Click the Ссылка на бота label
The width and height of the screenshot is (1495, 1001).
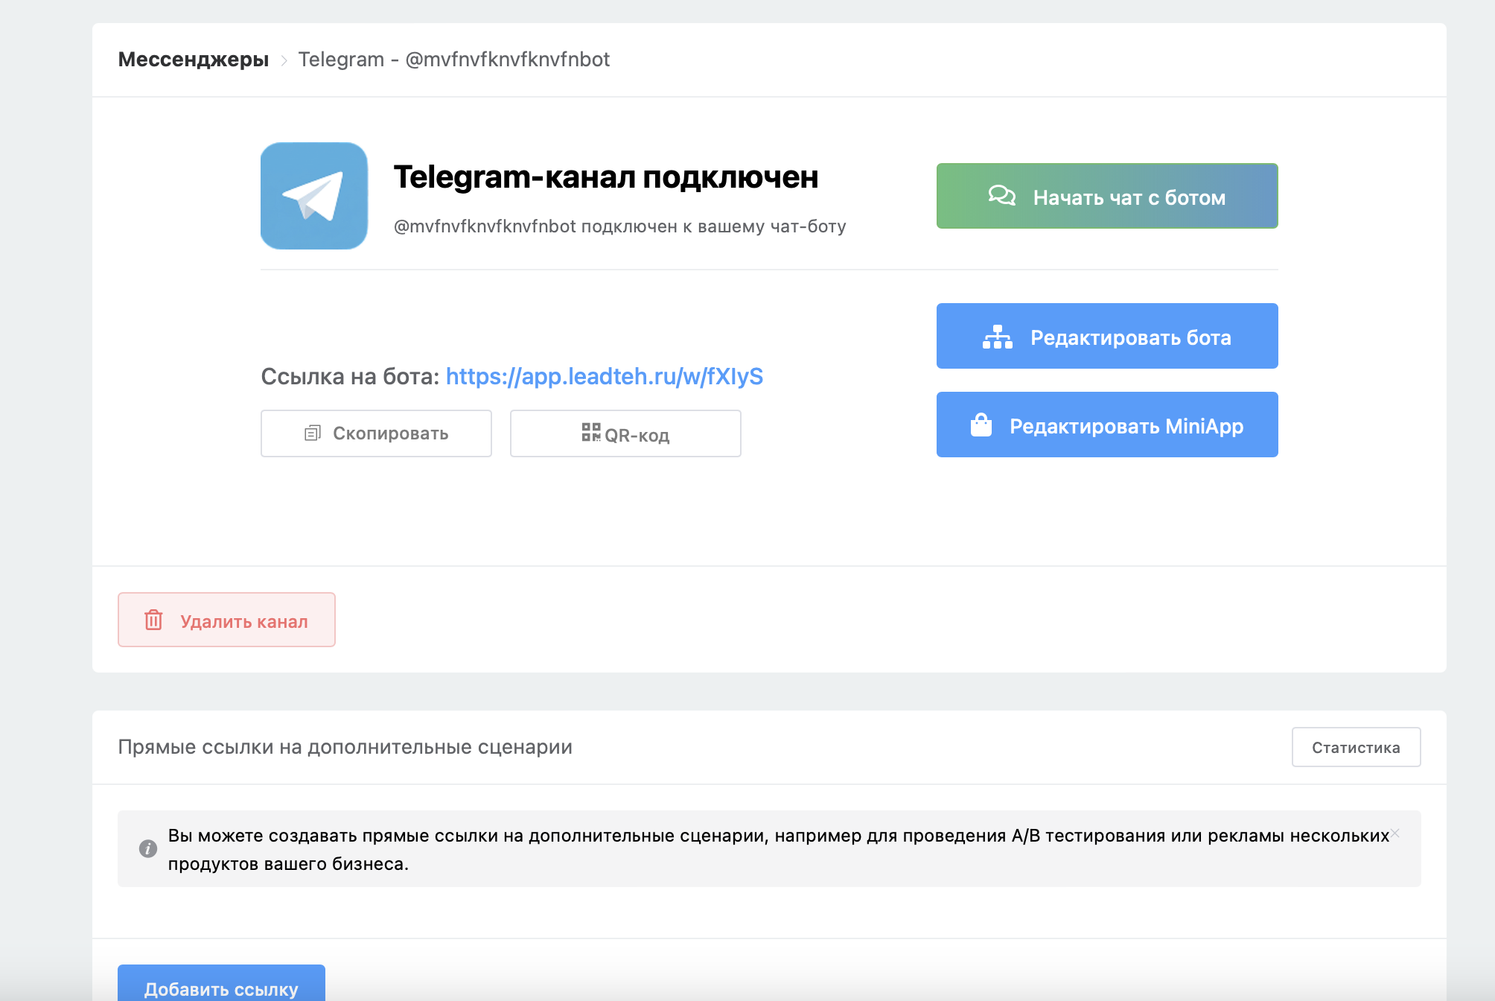click(x=350, y=377)
